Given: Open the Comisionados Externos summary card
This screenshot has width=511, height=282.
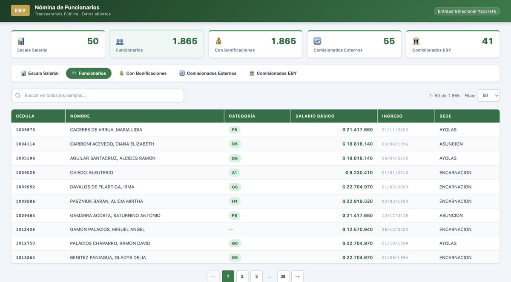Looking at the screenshot, I should (x=354, y=44).
